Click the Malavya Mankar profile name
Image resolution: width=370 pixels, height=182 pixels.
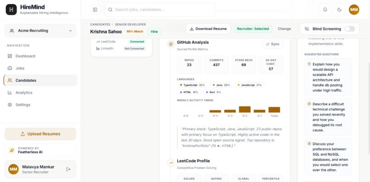(38, 167)
